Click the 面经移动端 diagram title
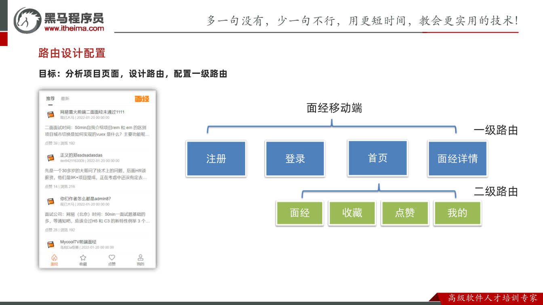Screen dimensions: 543x305 click(x=334, y=108)
